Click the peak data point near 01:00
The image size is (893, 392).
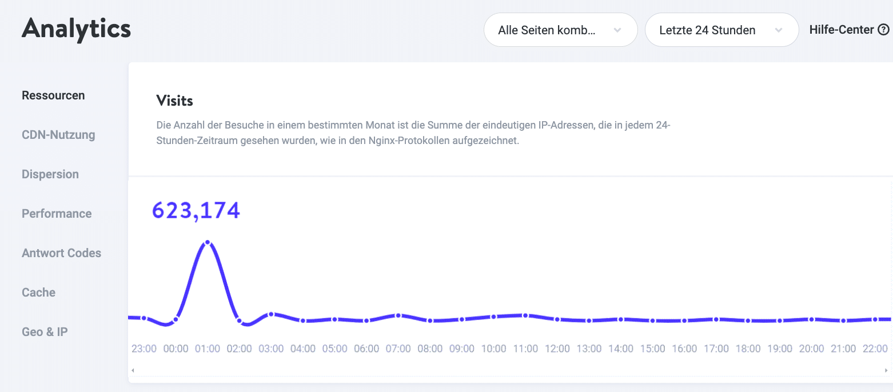click(208, 242)
